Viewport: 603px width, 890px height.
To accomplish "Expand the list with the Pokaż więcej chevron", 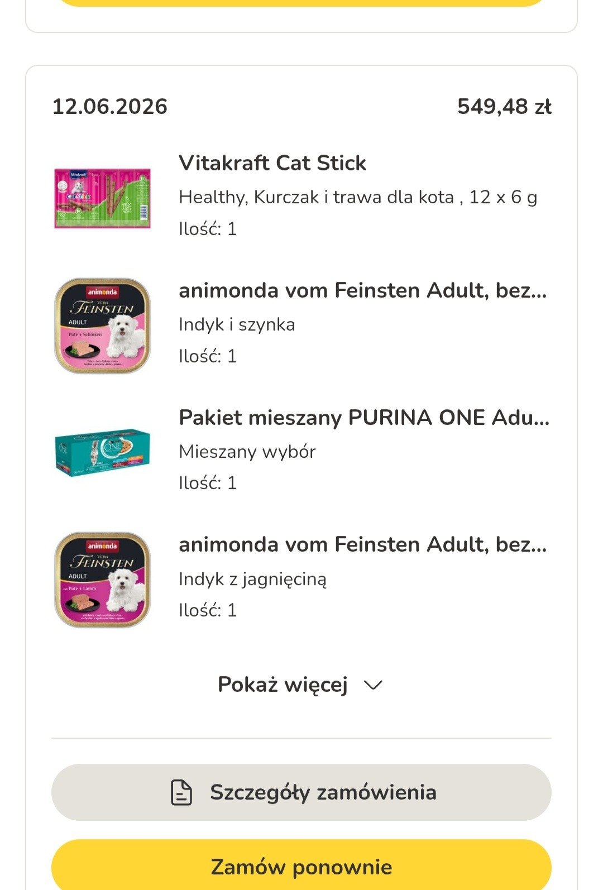I will click(373, 685).
